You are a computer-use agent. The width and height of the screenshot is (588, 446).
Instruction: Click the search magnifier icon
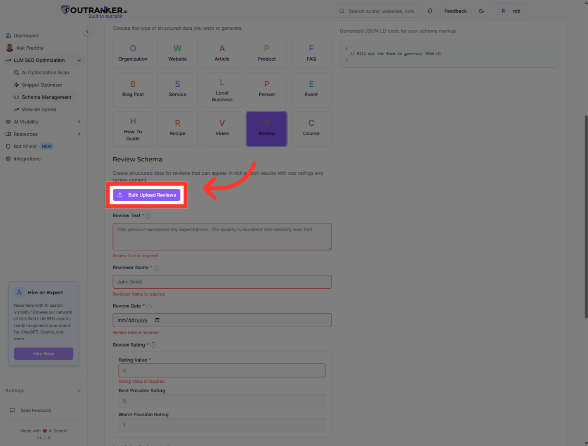342,11
